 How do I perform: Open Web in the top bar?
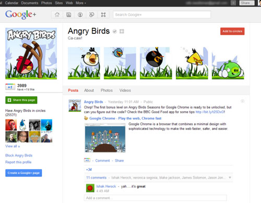tap(69, 3)
